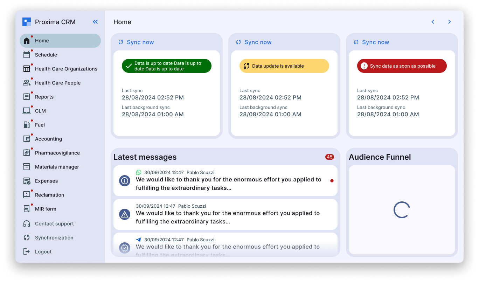This screenshot has height=283, width=479.
Task: Click the Proxima CRM logo
Action: tap(26, 22)
